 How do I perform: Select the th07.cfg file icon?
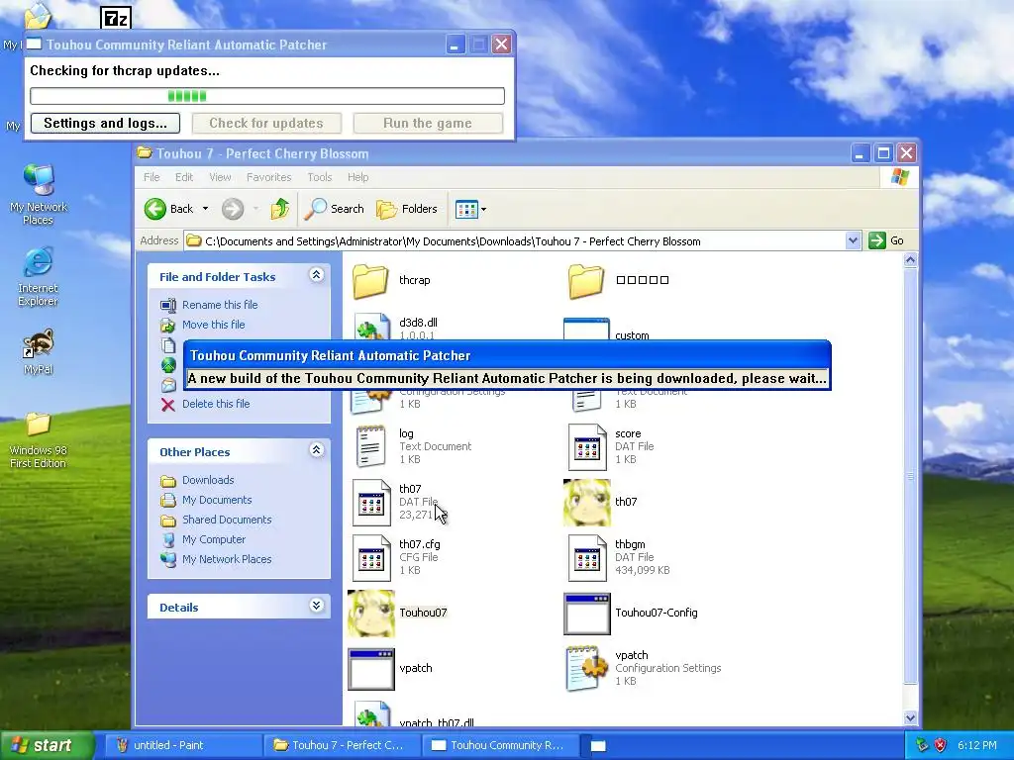coord(371,557)
